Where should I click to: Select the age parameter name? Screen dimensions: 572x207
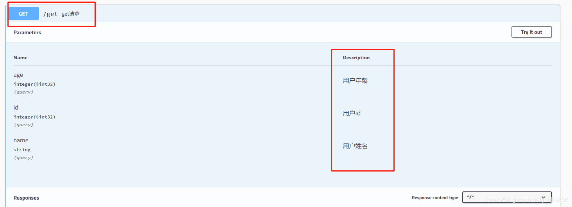pos(18,75)
